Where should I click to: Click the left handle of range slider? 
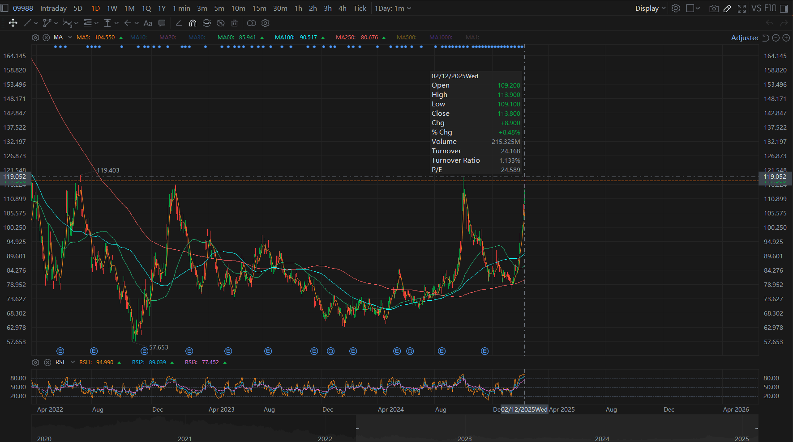click(x=357, y=428)
